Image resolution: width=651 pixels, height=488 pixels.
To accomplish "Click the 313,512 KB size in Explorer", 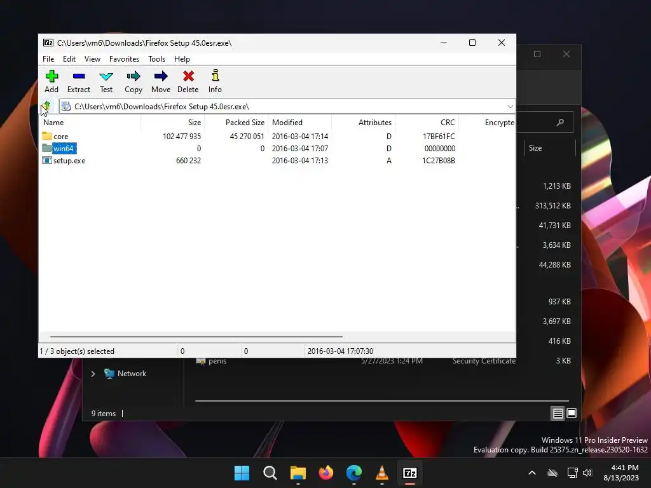I will 552,205.
